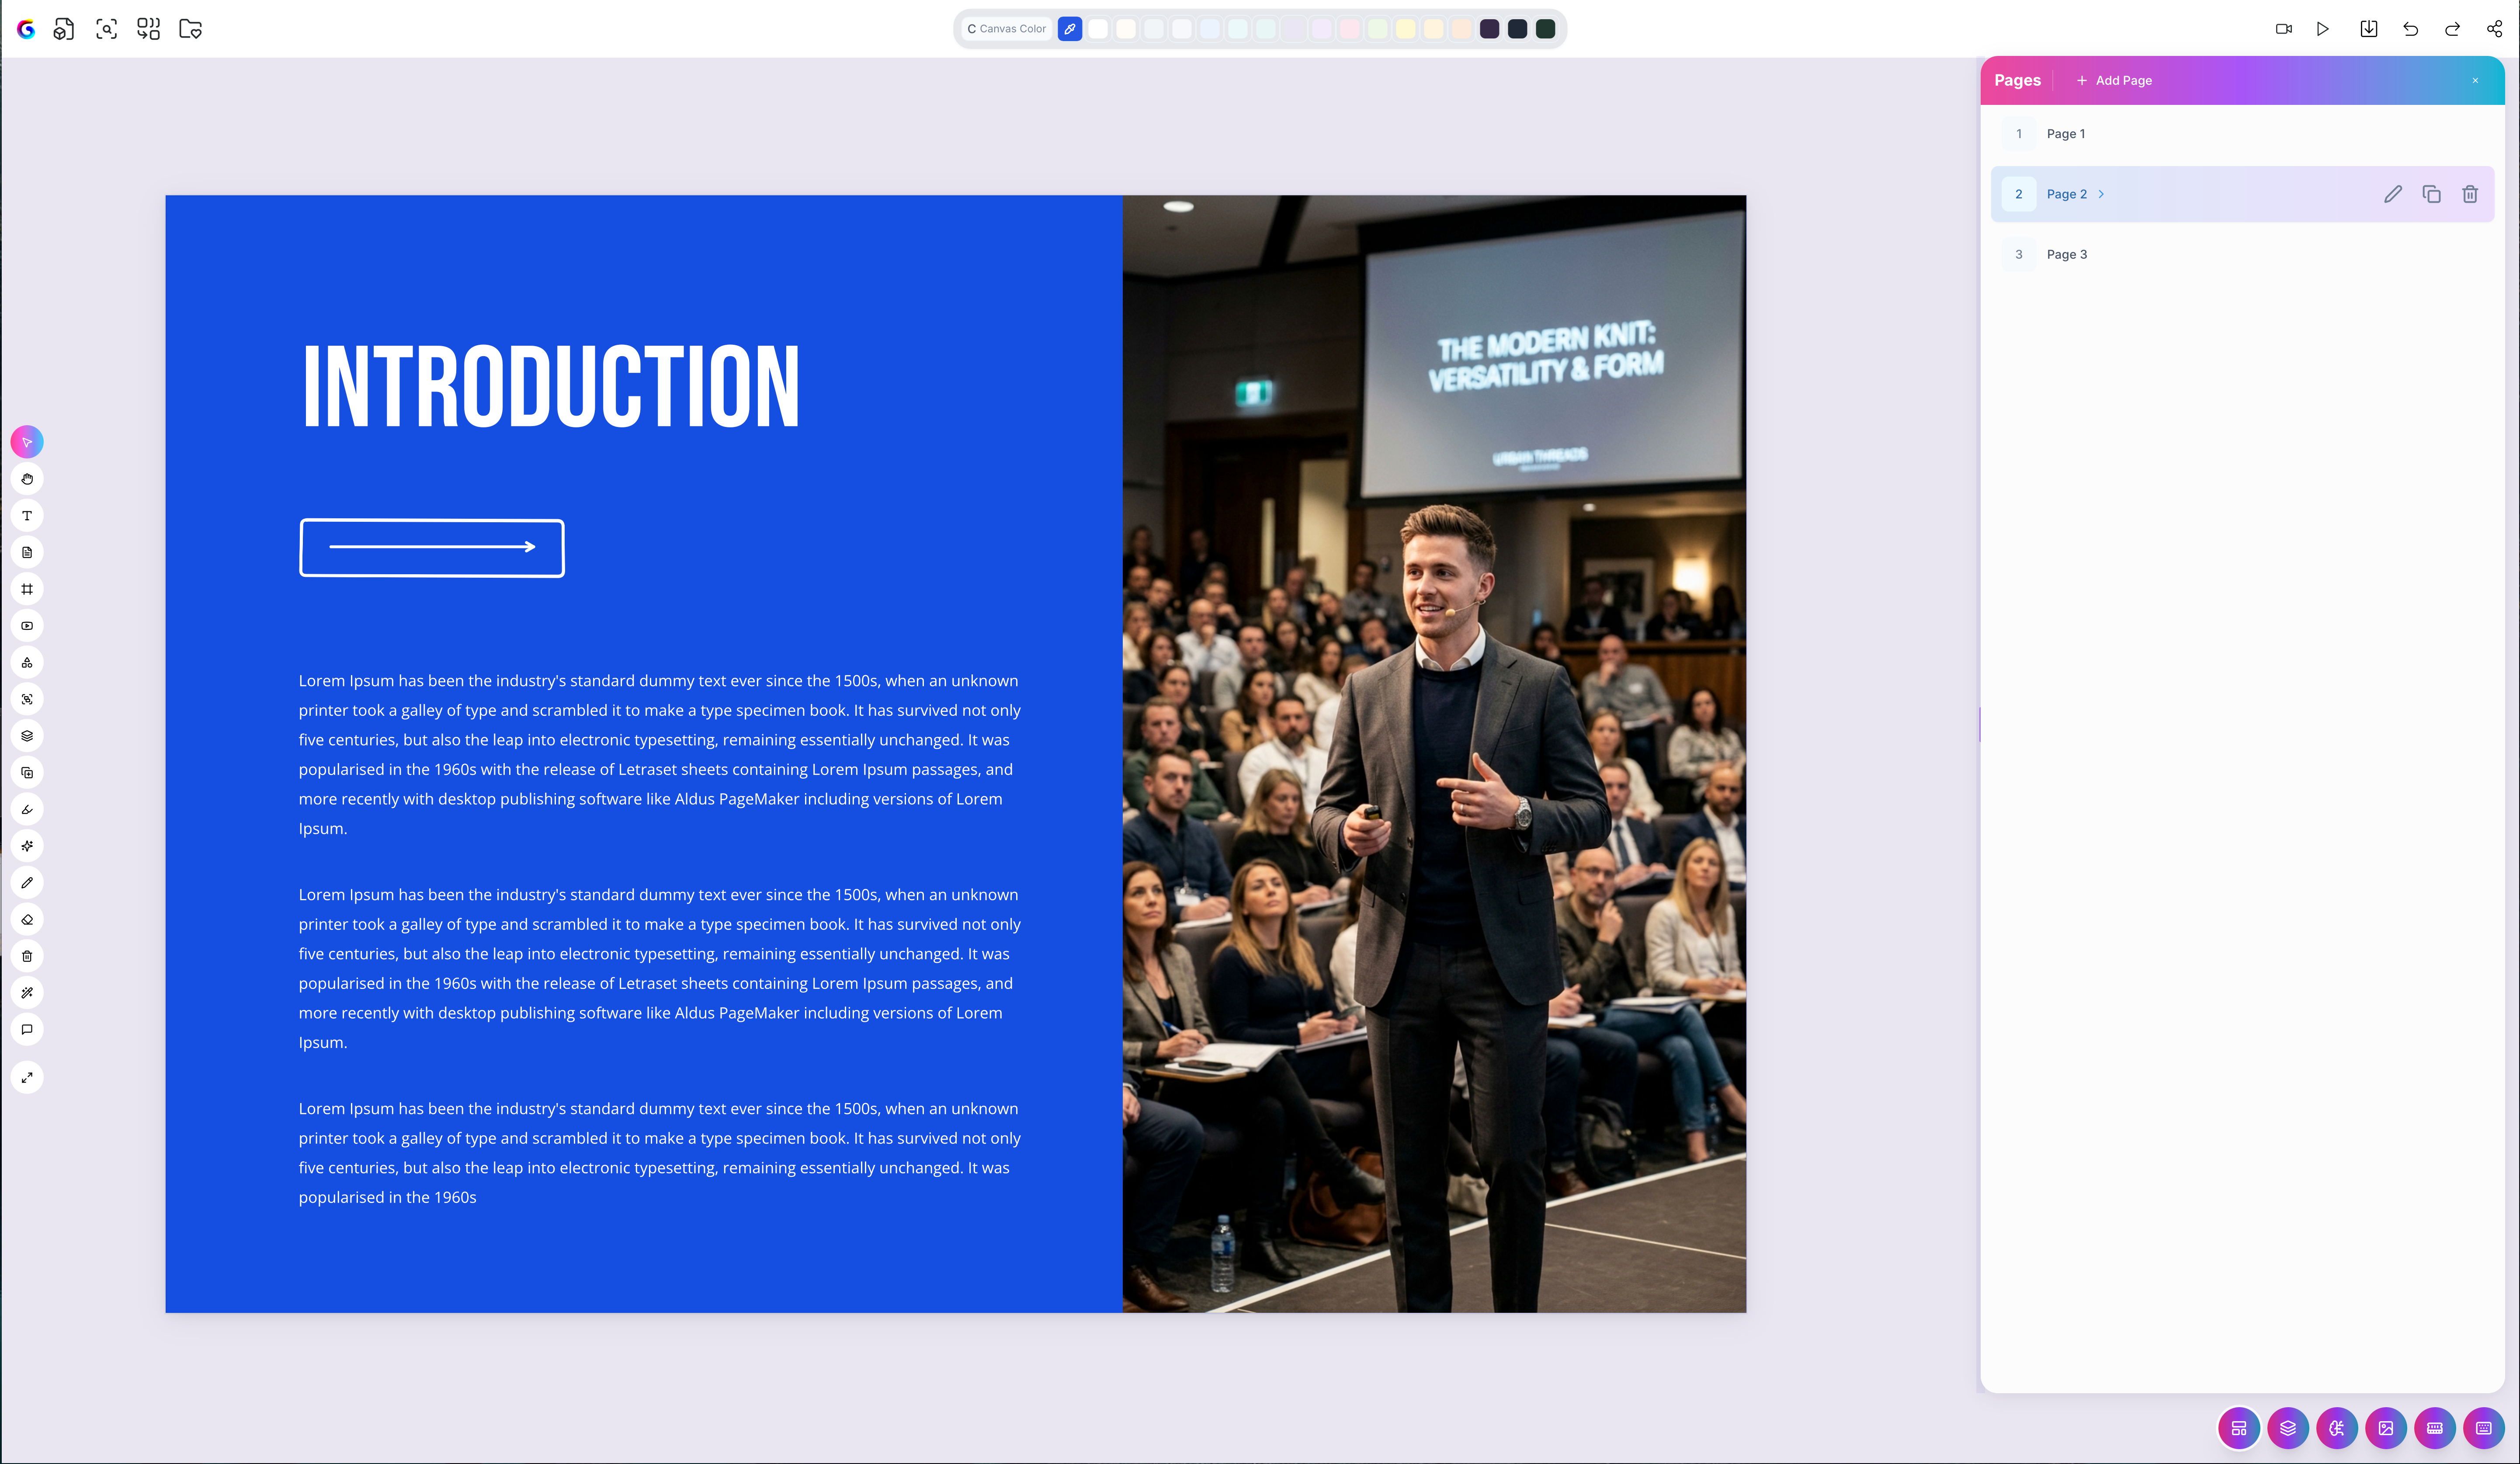The width and height of the screenshot is (2520, 1464).
Task: Close the Pages panel
Action: (x=2476, y=81)
